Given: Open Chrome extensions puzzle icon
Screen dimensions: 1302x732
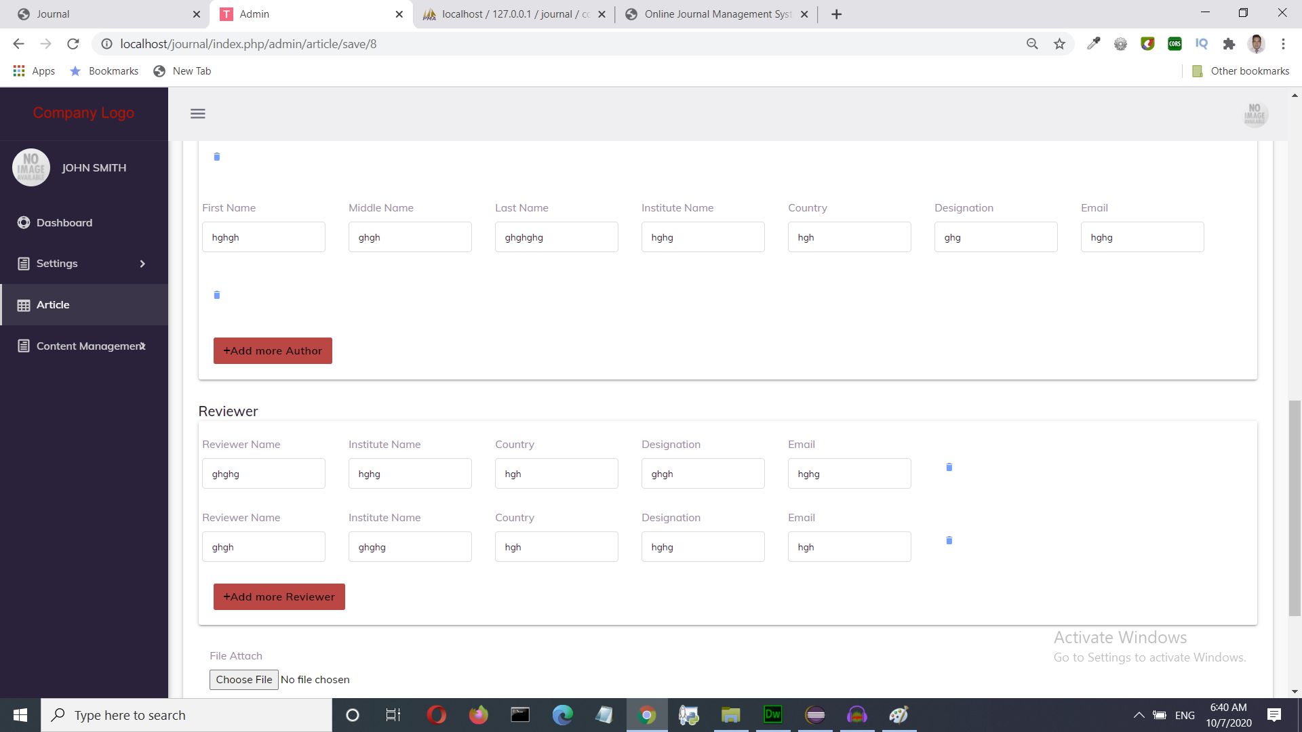Looking at the screenshot, I should 1229,44.
